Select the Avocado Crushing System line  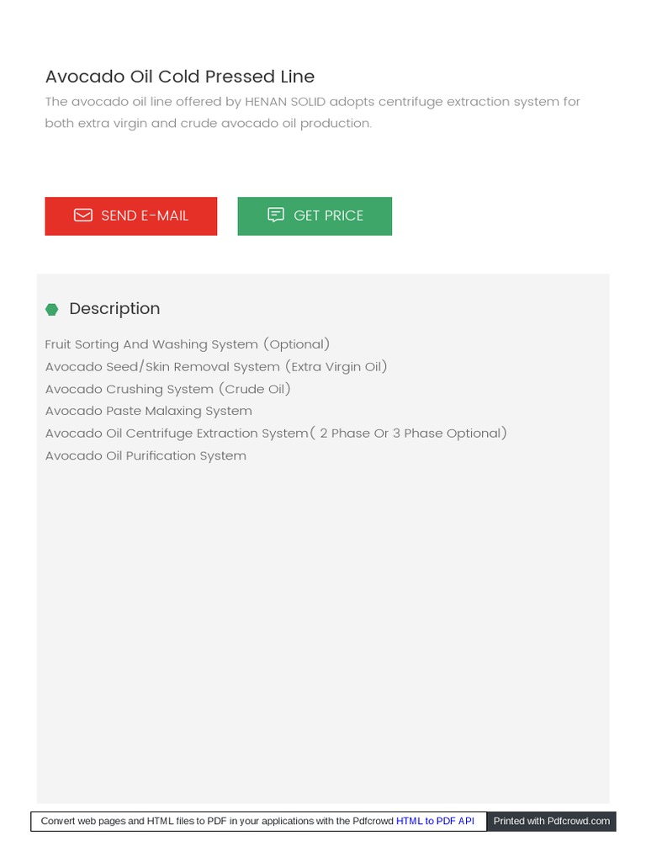168,389
